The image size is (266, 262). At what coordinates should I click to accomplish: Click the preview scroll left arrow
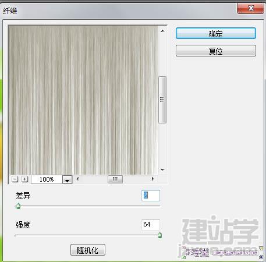pyautogui.click(x=77, y=179)
